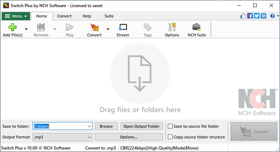Click the Remove toolbar icon

(41, 27)
